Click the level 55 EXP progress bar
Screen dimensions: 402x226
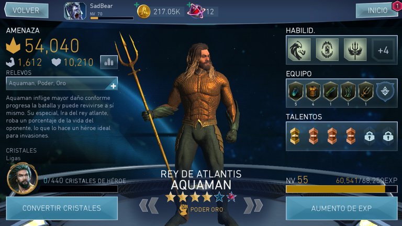tap(341, 189)
